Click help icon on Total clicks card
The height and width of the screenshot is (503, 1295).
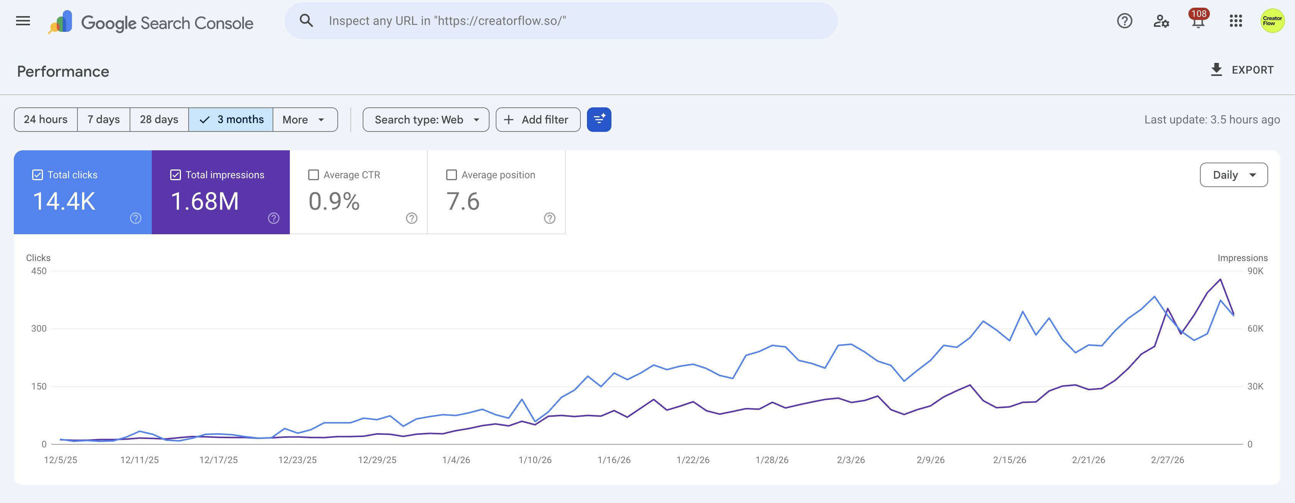[x=136, y=218]
